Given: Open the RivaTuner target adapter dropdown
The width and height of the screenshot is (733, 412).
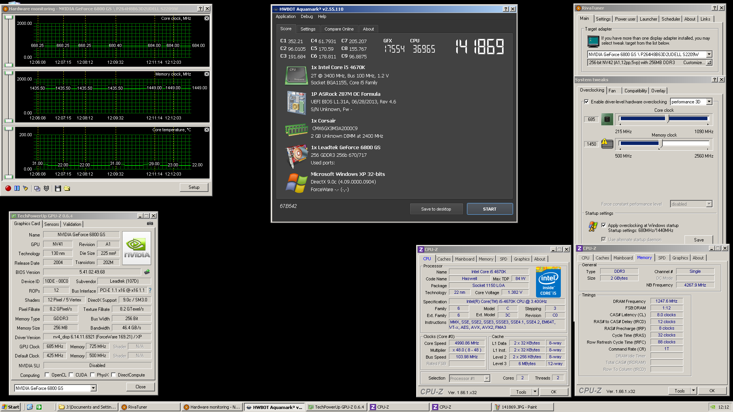Looking at the screenshot, I should (x=709, y=55).
